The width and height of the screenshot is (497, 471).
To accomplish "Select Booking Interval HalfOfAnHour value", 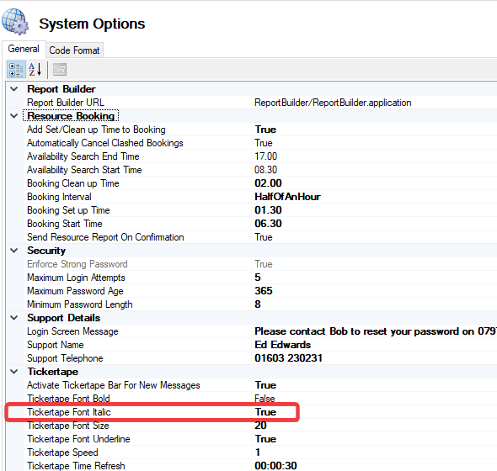I will (x=376, y=197).
